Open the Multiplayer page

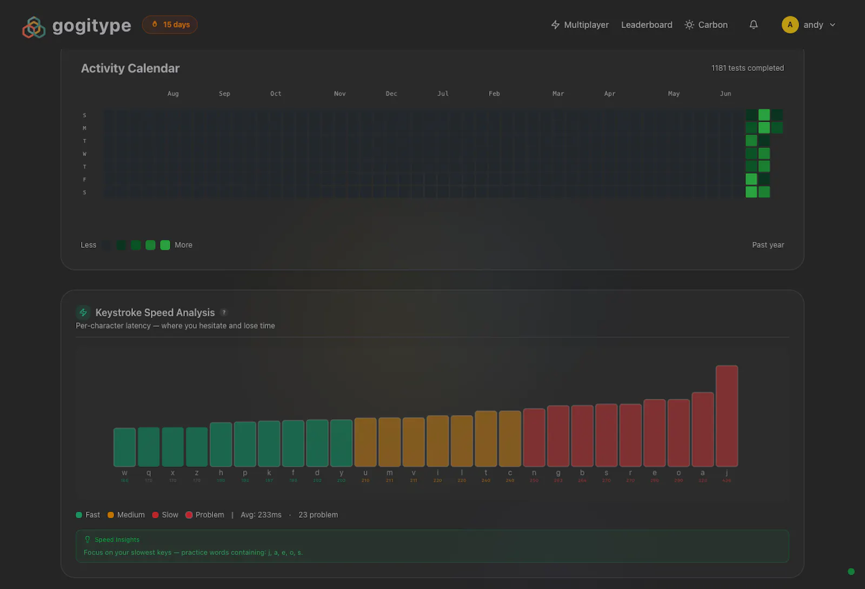click(x=580, y=25)
